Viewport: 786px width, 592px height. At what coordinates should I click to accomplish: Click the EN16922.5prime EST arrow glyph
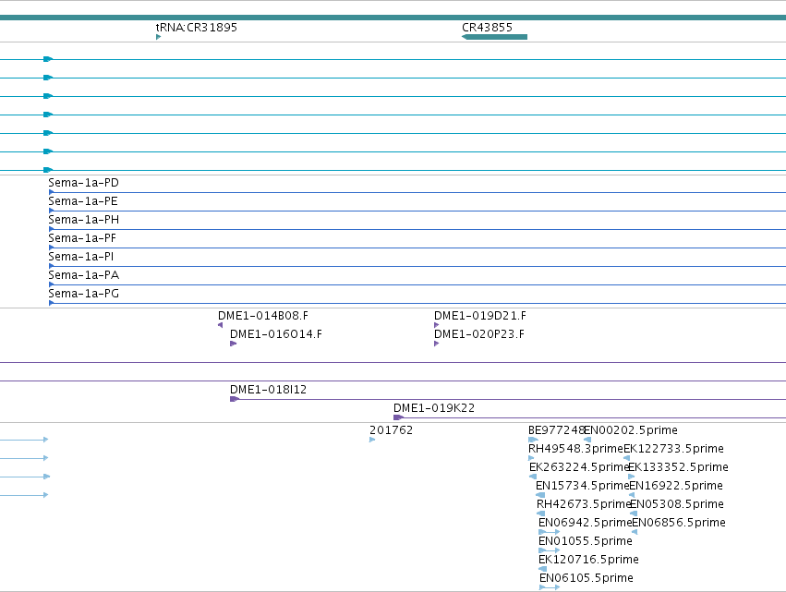[632, 495]
